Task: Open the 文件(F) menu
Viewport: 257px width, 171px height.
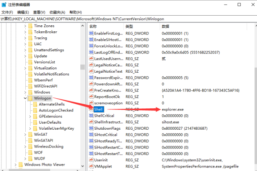Action: (x=7, y=12)
